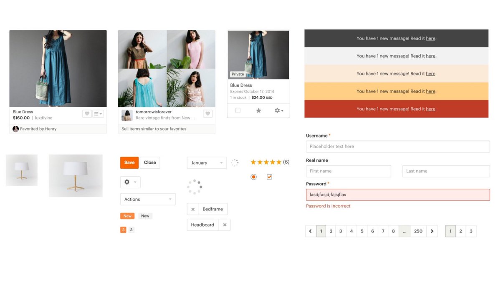
Task: Click the Save button
Action: [129, 162]
